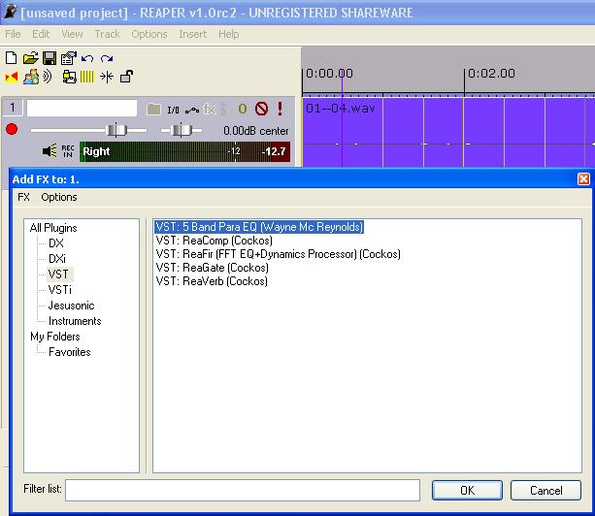Click the New project toolbar icon
Image resolution: width=595 pixels, height=516 pixels.
[x=11, y=58]
